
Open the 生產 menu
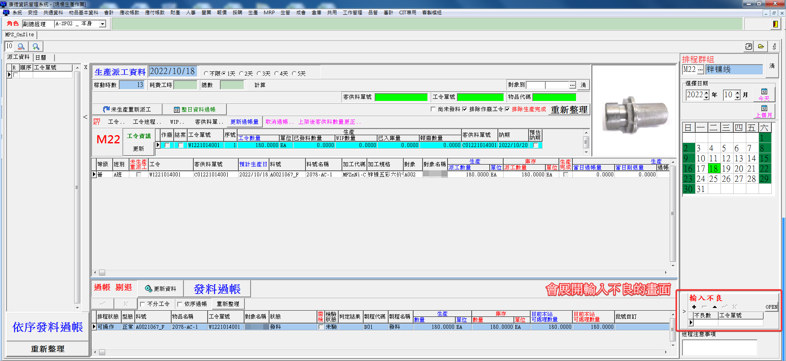(253, 13)
